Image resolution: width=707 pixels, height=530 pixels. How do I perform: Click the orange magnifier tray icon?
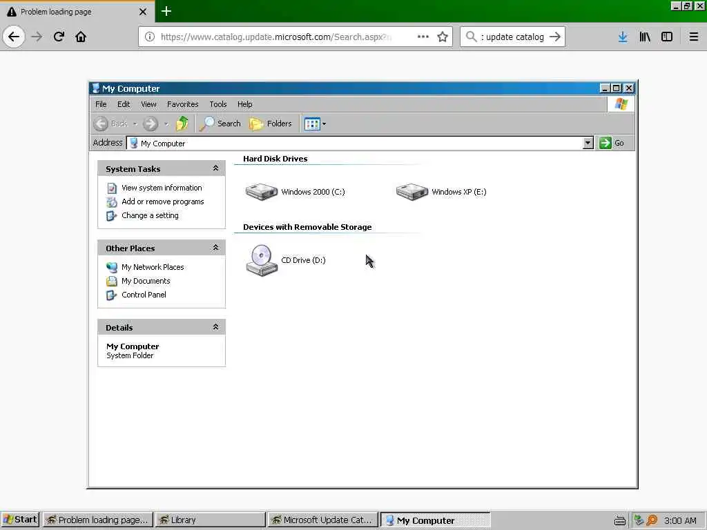(652, 520)
